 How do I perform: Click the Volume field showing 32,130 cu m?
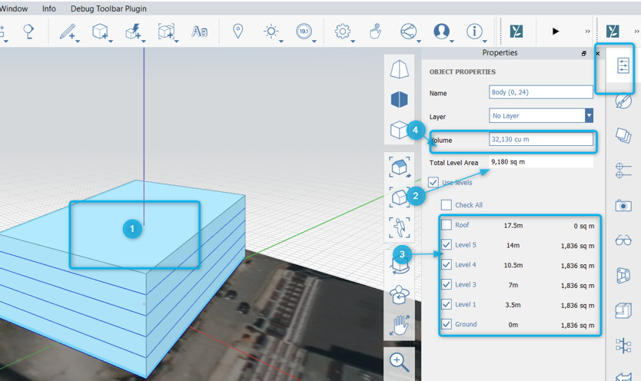tap(541, 139)
